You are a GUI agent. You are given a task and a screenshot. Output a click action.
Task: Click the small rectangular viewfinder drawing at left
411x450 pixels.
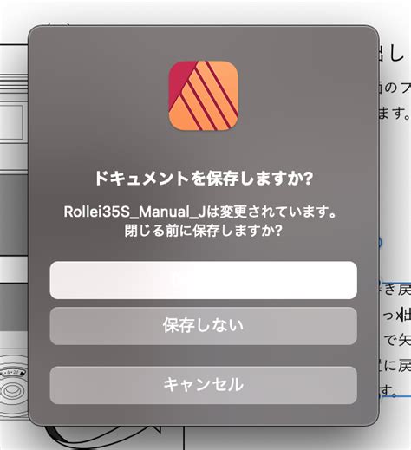coord(11,121)
